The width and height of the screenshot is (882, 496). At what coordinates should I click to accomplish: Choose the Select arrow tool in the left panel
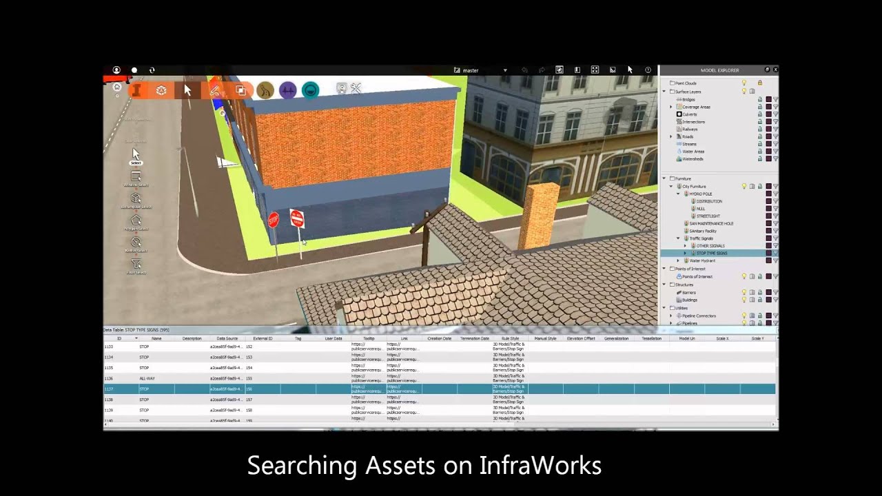point(136,156)
